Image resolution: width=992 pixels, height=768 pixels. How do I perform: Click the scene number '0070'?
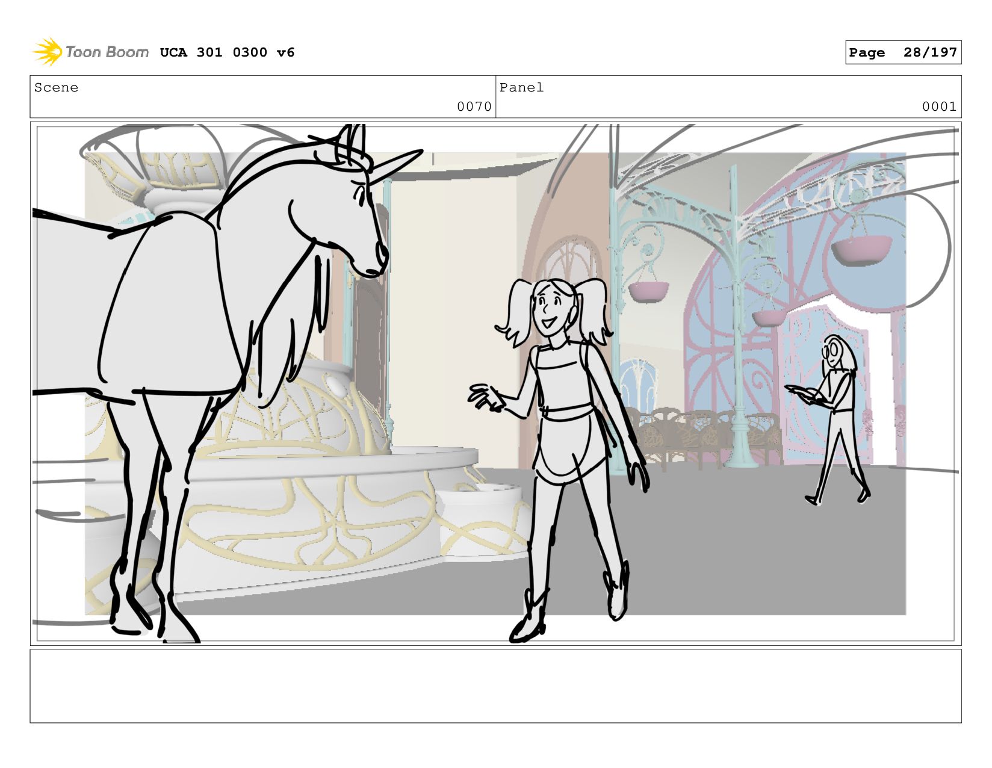(474, 107)
